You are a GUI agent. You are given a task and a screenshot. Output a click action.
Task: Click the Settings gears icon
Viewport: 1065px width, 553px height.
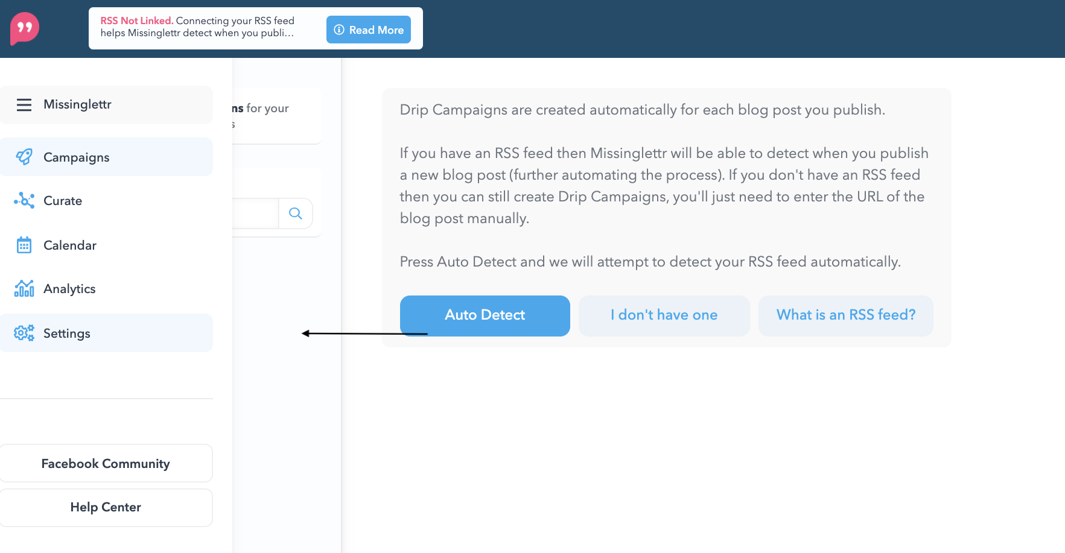pos(24,333)
